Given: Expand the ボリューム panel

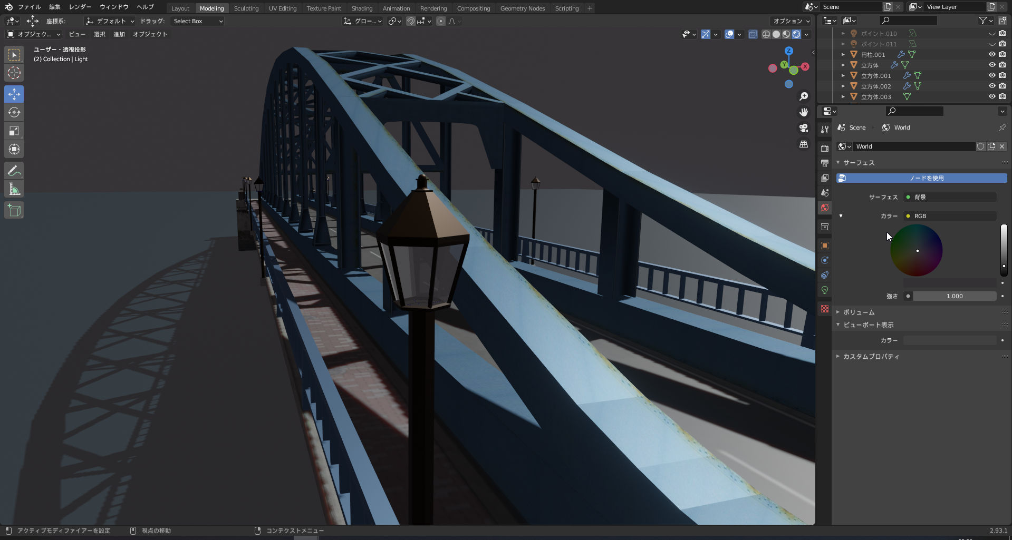Looking at the screenshot, I should pyautogui.click(x=859, y=312).
